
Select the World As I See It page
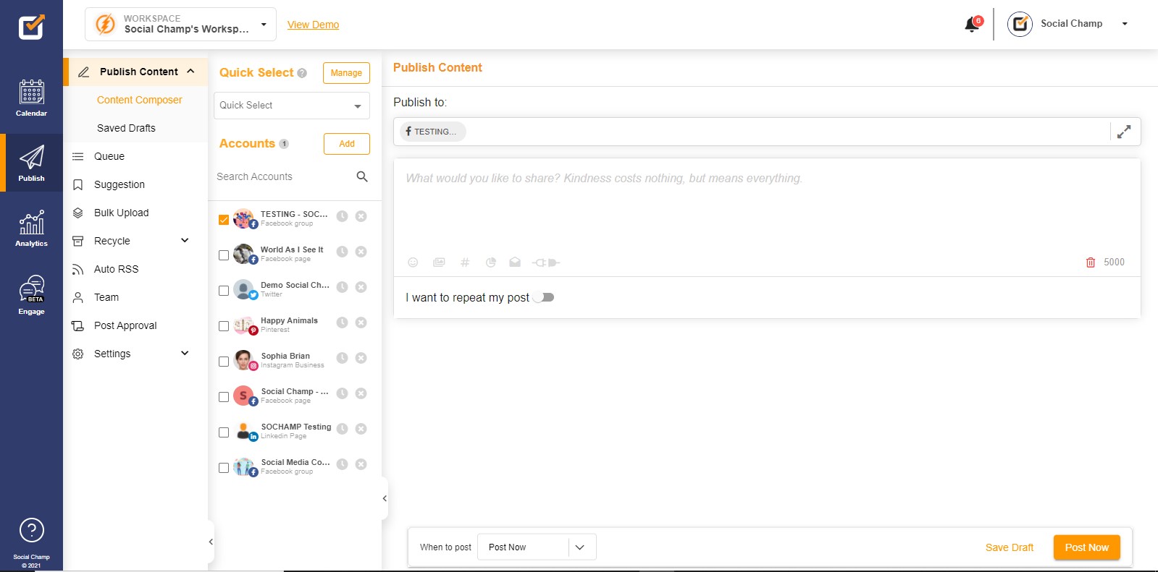click(224, 255)
